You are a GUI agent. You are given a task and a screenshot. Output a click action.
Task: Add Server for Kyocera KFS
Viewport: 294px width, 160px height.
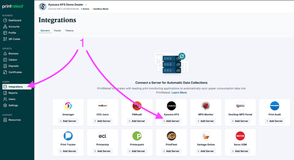point(172,121)
